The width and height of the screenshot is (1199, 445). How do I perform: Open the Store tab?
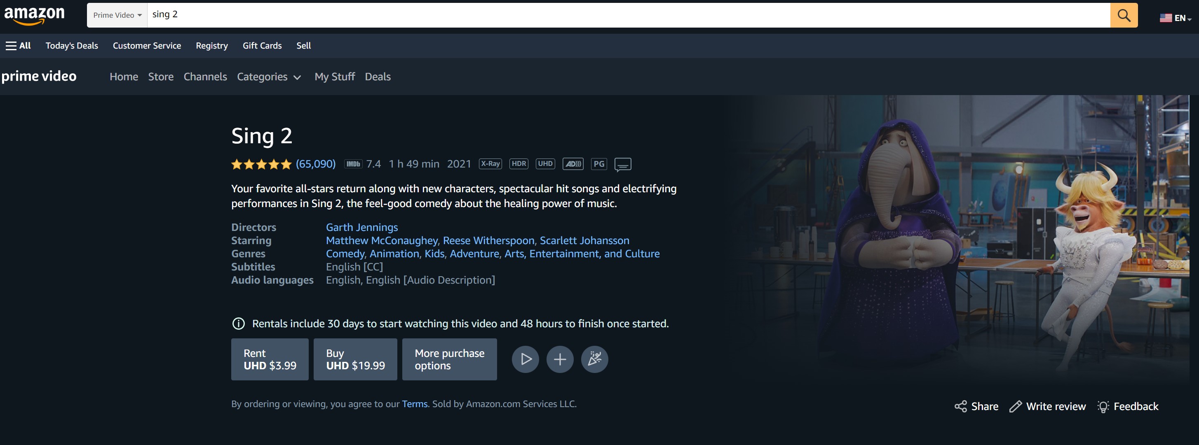[x=161, y=77]
